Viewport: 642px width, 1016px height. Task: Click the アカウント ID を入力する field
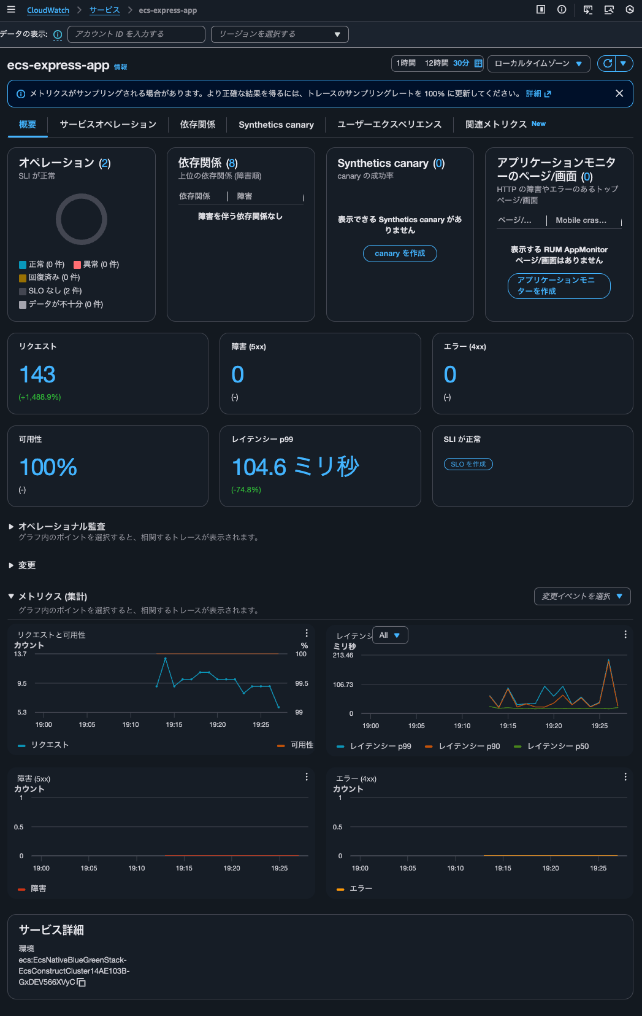click(136, 34)
